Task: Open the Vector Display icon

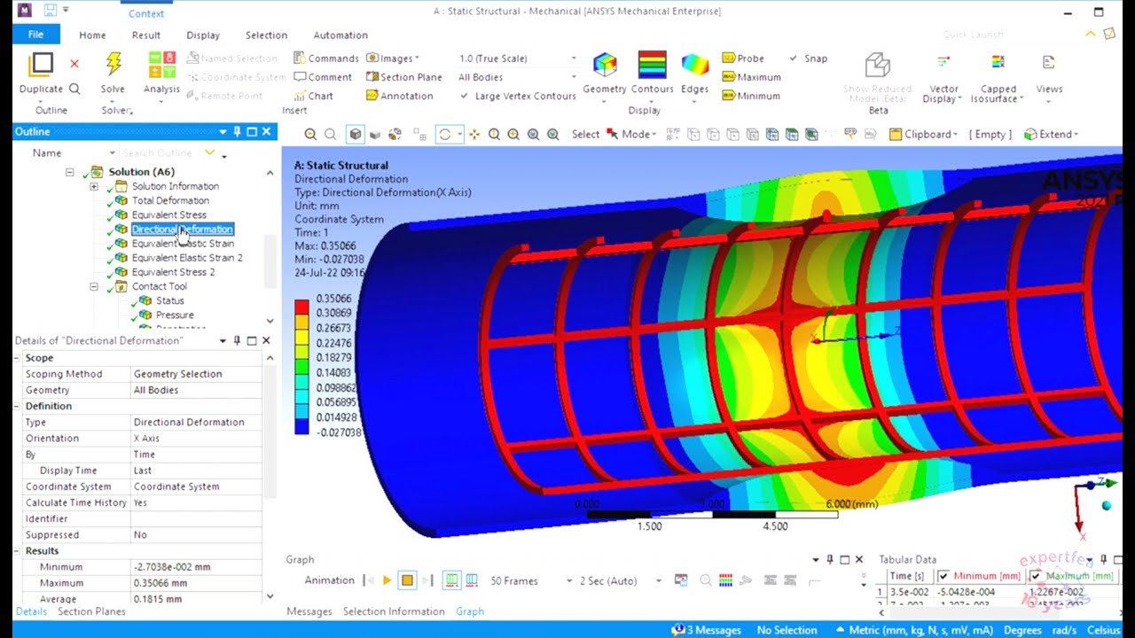Action: tap(943, 64)
